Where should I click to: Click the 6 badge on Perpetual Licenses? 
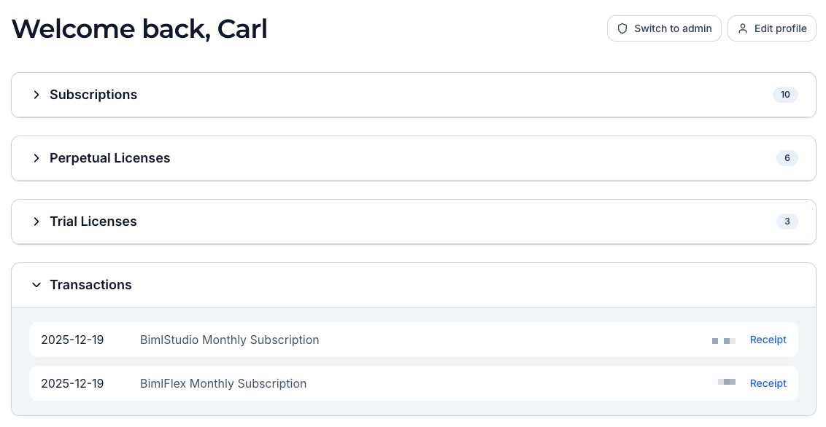pyautogui.click(x=787, y=158)
